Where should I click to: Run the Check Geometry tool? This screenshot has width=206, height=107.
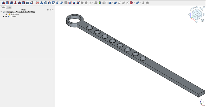pyautogui.click(x=143, y=3)
